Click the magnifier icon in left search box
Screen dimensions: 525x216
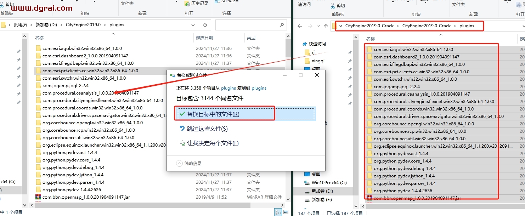tap(282, 25)
